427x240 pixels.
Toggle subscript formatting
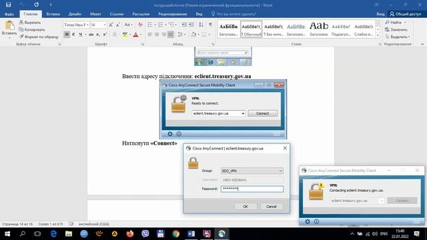(x=98, y=35)
